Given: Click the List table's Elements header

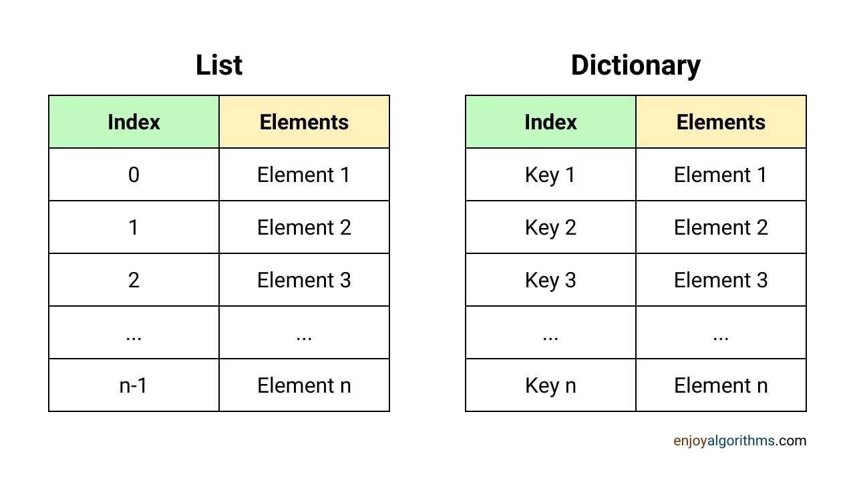Looking at the screenshot, I should point(304,122).
